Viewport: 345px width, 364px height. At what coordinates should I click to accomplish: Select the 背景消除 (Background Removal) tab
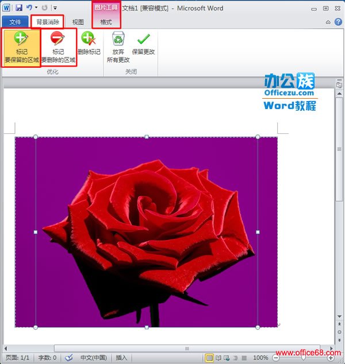48,22
